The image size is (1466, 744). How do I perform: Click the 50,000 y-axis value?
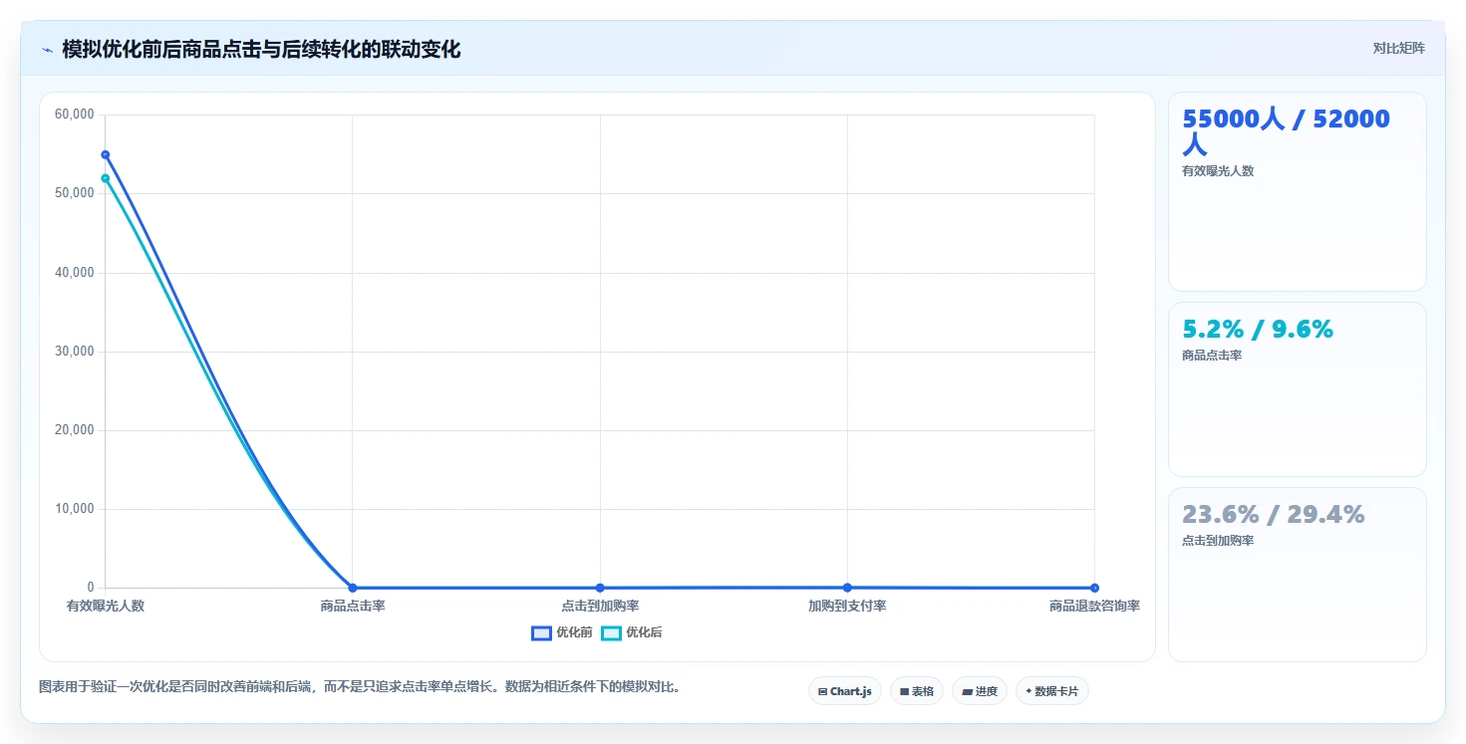tap(75, 193)
